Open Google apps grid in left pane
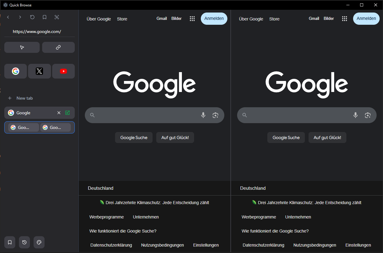The height and width of the screenshot is (253, 383). coord(192,19)
